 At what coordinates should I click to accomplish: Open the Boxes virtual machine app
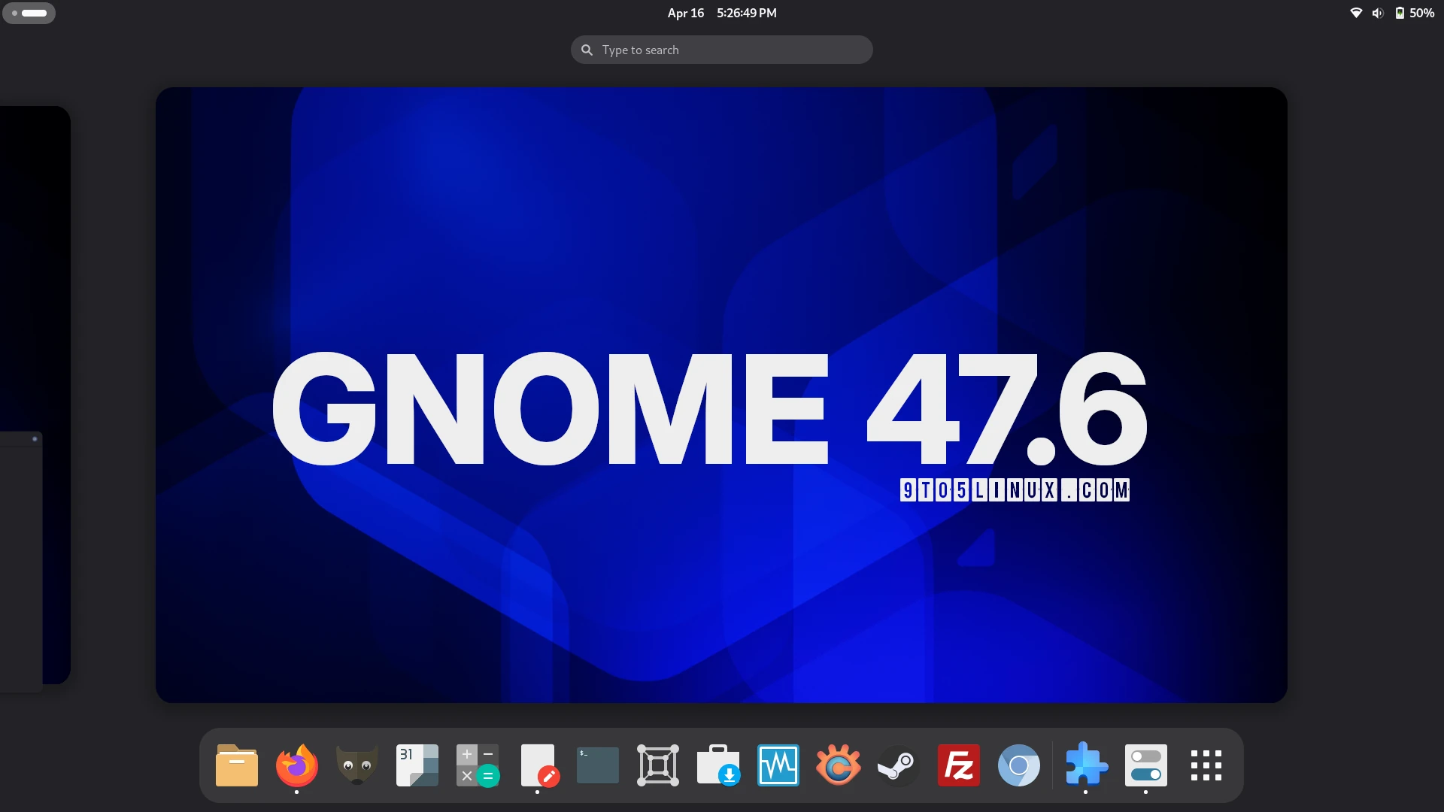tap(658, 765)
